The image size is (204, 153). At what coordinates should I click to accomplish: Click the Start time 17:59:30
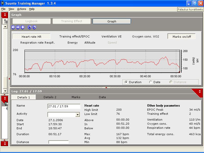(x=55, y=124)
